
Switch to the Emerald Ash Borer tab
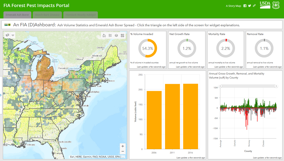click(17, 15)
